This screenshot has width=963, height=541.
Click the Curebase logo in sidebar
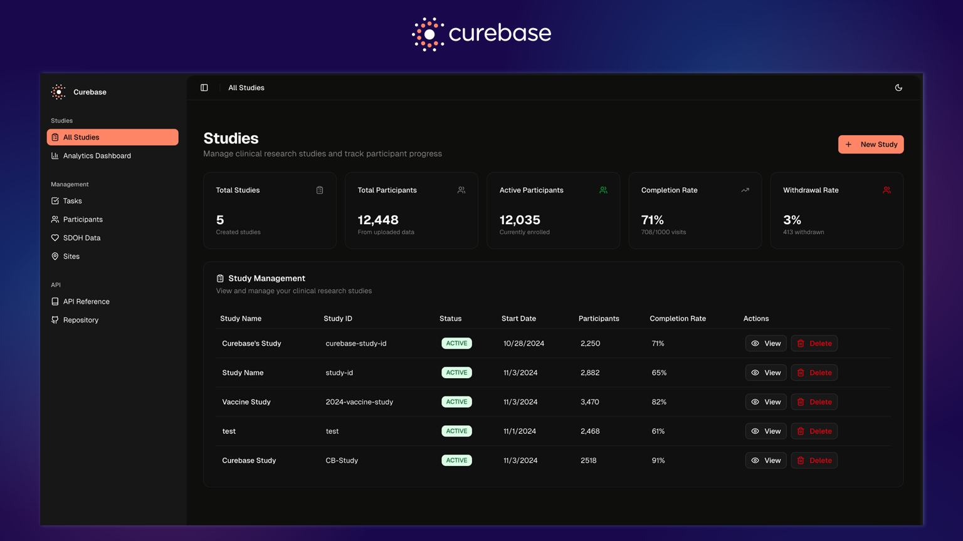(58, 92)
